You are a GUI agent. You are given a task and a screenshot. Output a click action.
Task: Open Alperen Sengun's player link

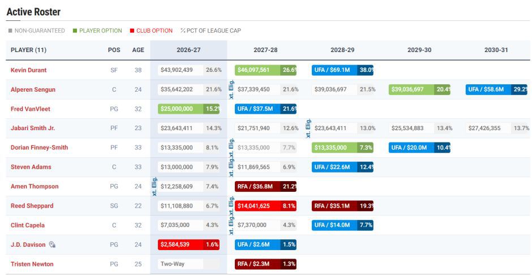pyautogui.click(x=33, y=89)
